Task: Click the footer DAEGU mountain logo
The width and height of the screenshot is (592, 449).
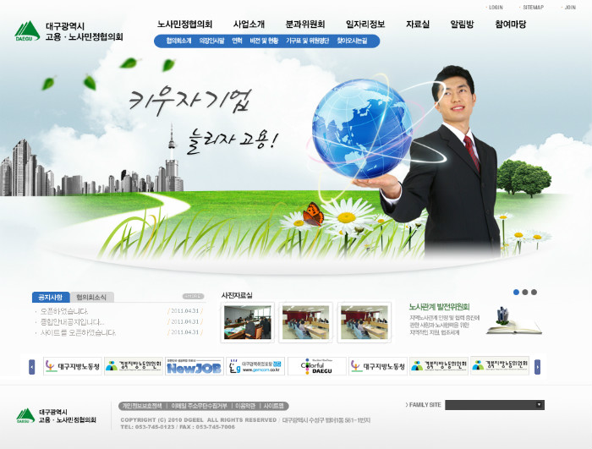Action: (26, 415)
